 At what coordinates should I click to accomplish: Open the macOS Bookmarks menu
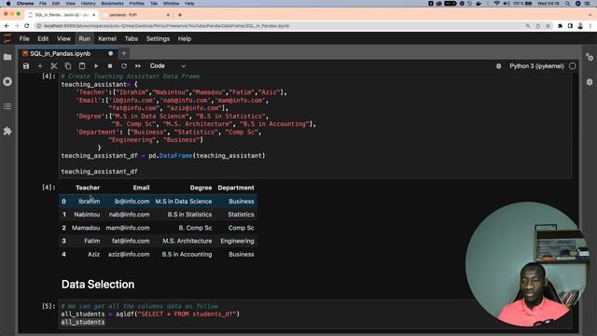click(112, 4)
